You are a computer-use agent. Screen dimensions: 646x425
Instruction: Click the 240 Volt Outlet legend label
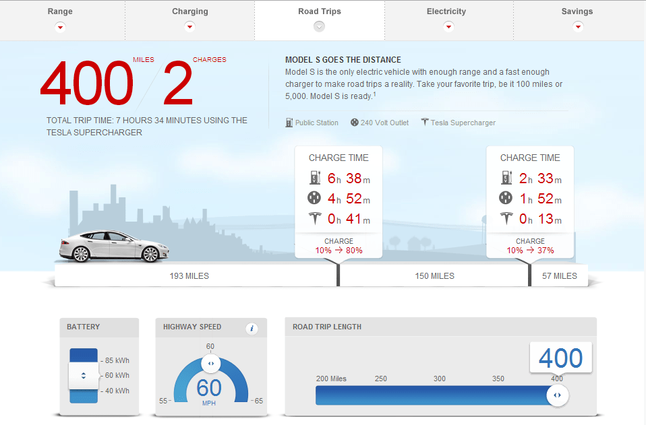tap(385, 123)
